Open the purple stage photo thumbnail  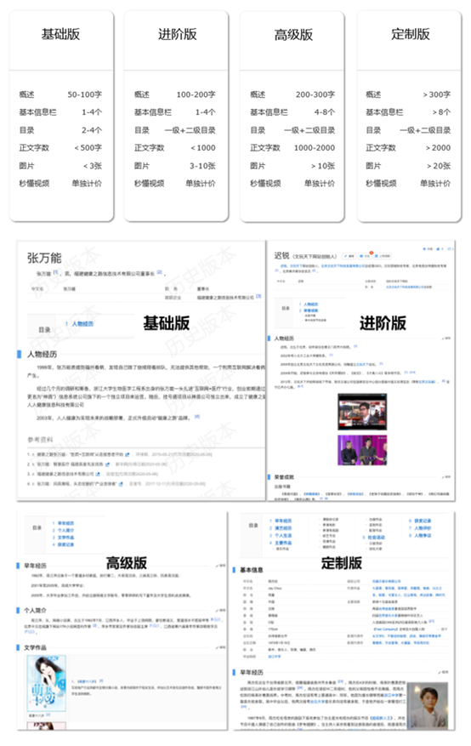(362, 450)
